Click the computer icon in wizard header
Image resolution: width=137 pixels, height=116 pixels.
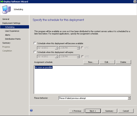click(6, 9)
